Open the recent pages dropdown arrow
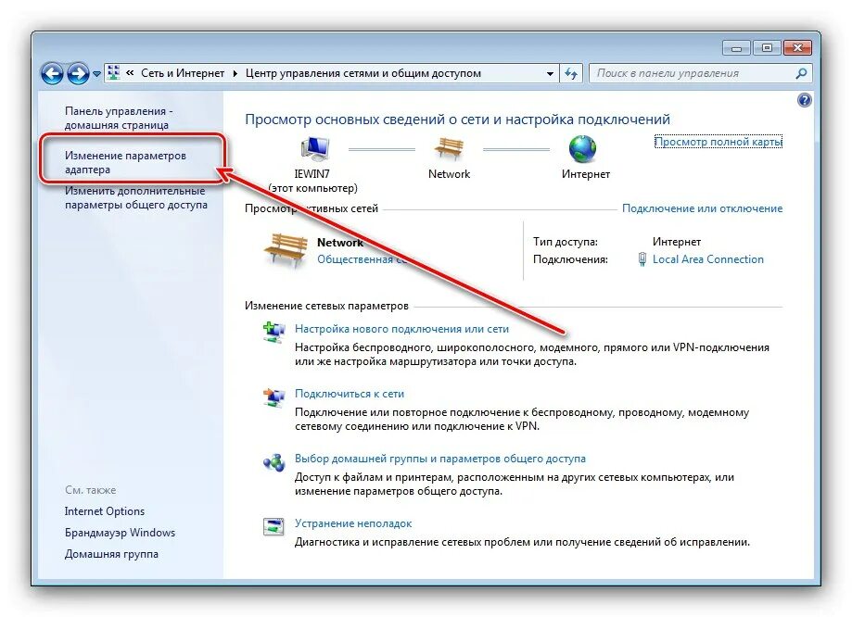The height and width of the screenshot is (617, 852). pos(96,74)
